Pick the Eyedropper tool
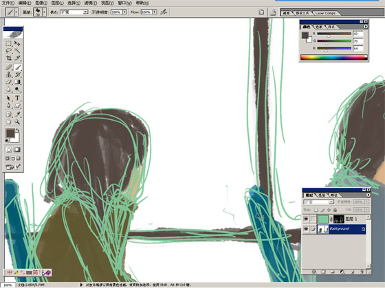Viewport: 385px width, 288px height. [x=17, y=115]
